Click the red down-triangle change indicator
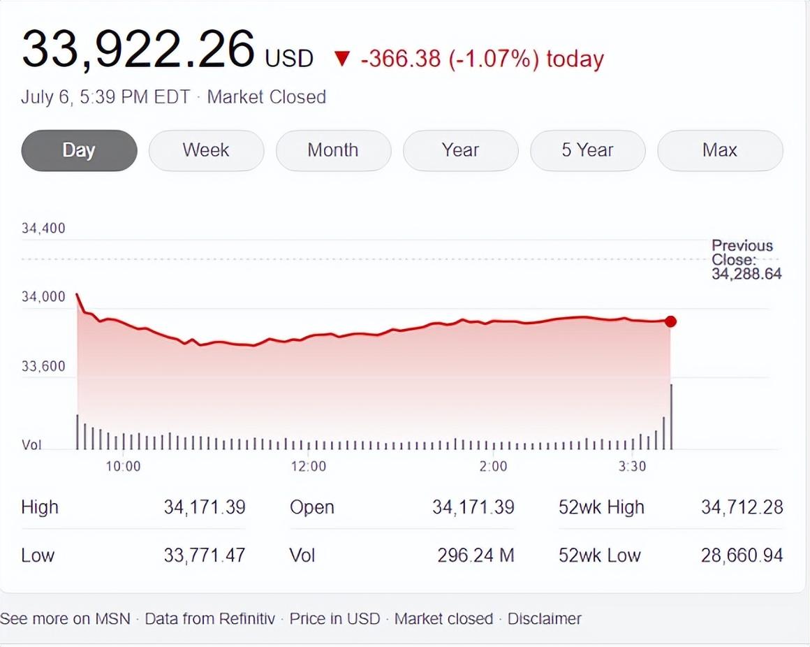 [x=341, y=59]
